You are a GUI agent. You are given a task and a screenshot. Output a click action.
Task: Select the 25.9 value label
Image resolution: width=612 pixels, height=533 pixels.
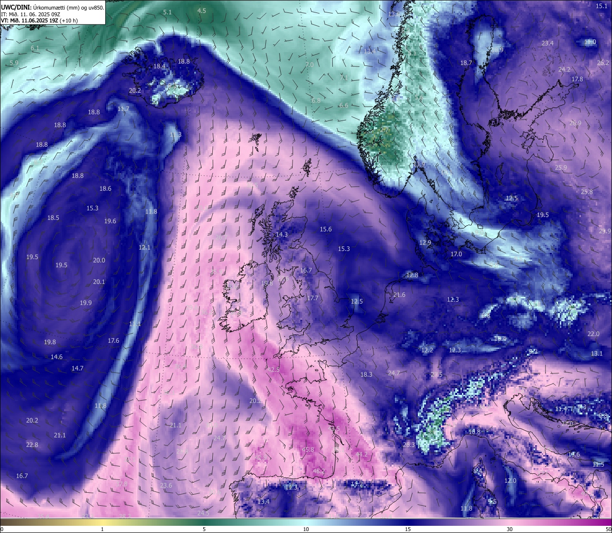[561, 167]
